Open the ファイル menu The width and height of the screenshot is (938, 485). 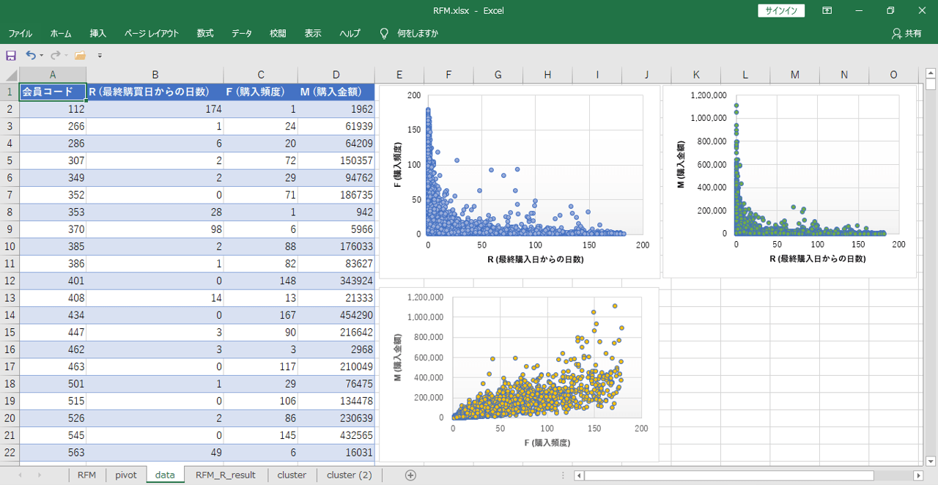[x=21, y=33]
